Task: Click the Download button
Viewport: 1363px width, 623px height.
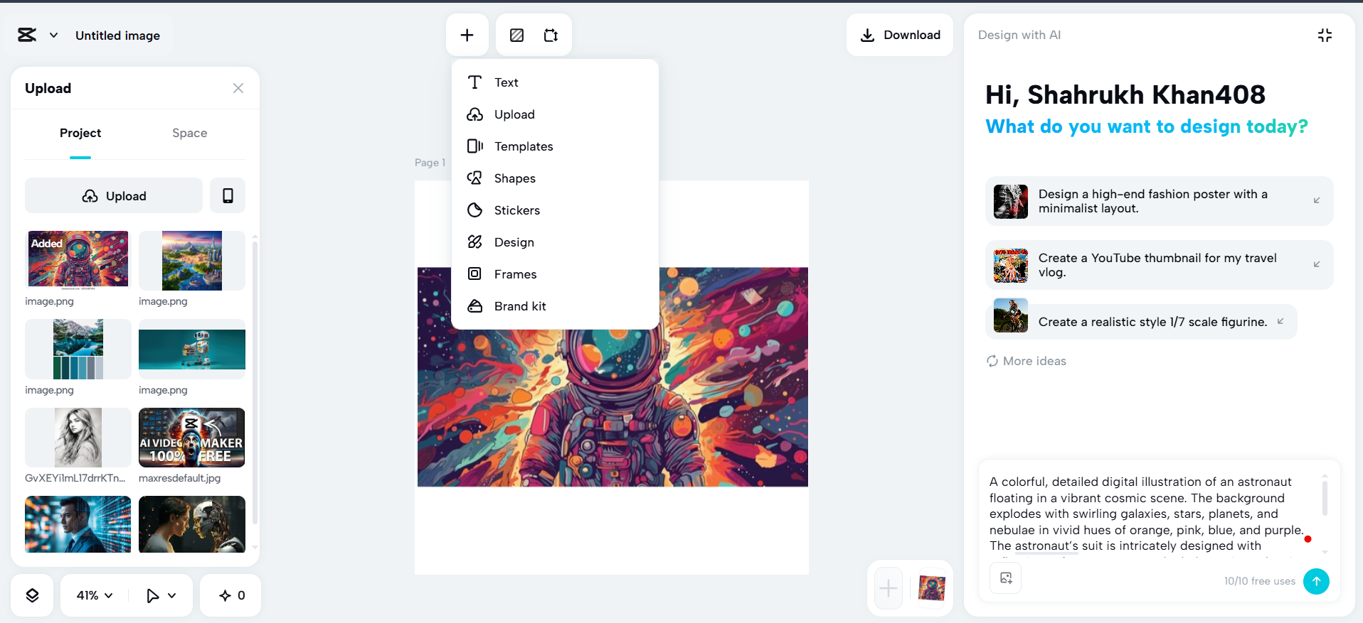Action: pos(900,35)
